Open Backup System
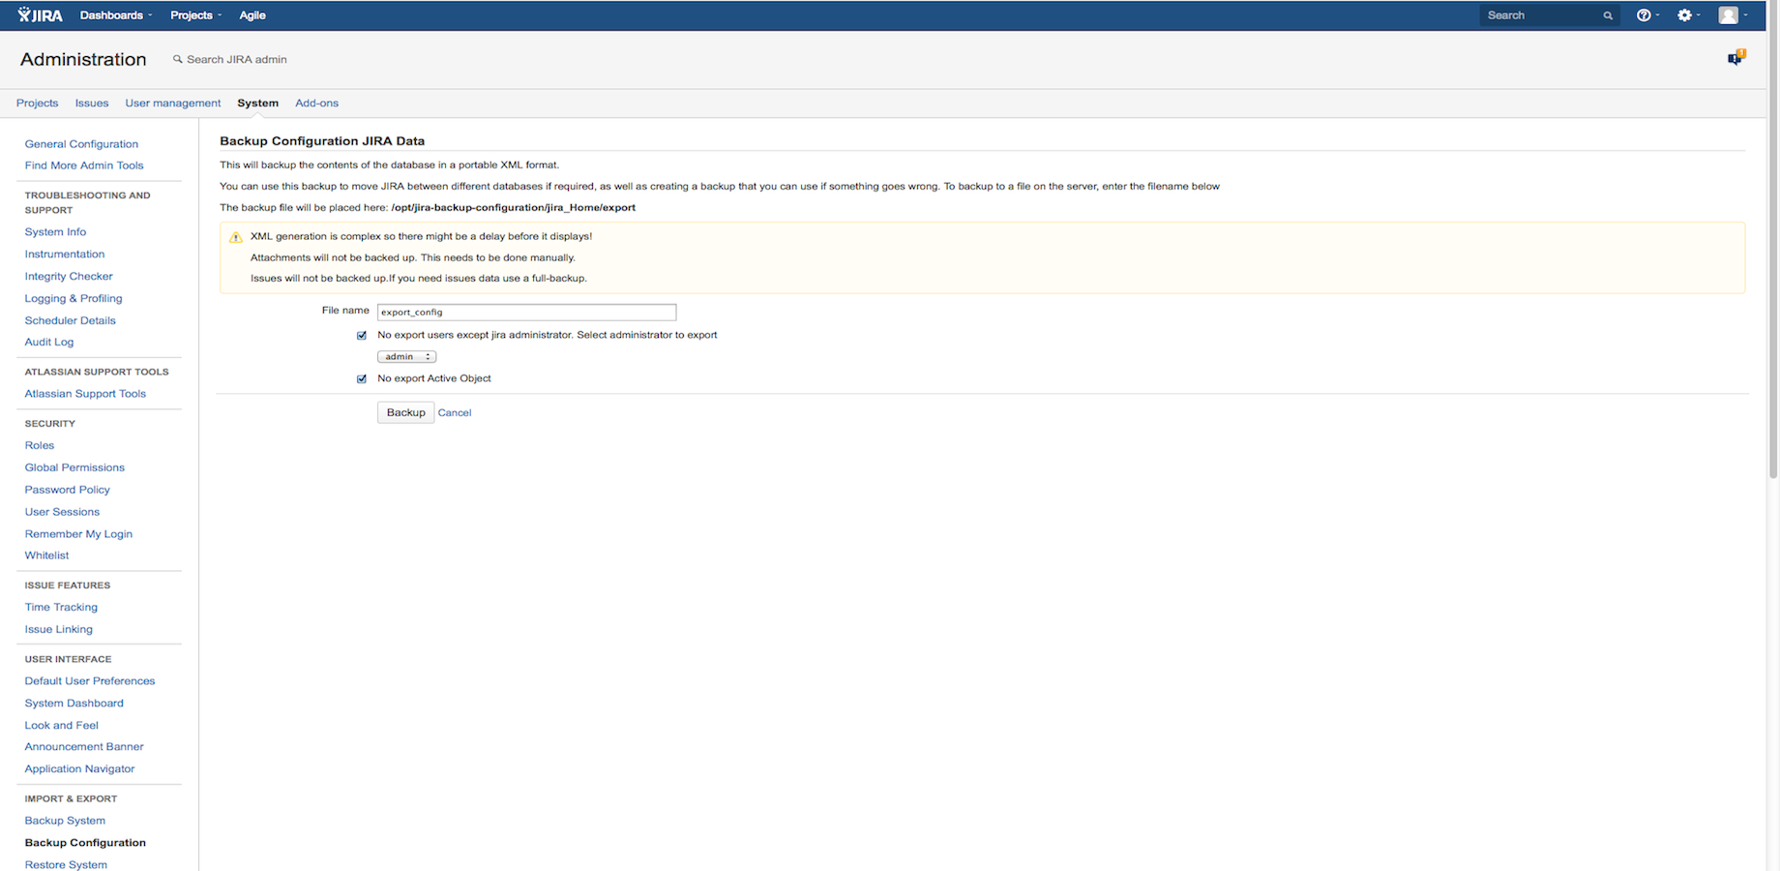The height and width of the screenshot is (871, 1780). click(x=65, y=821)
